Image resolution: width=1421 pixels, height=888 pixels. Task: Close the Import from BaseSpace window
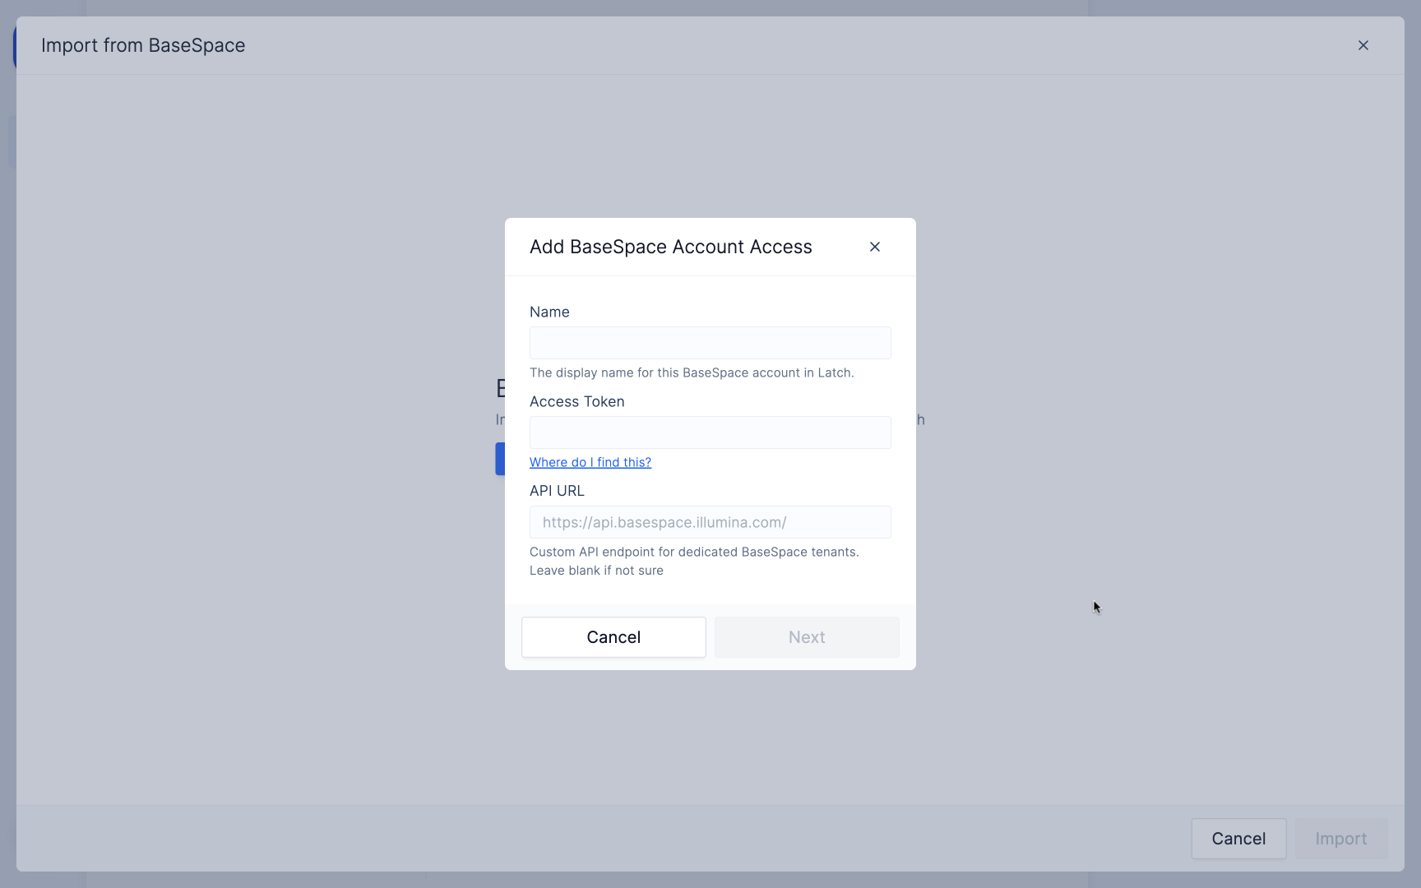tap(1363, 45)
